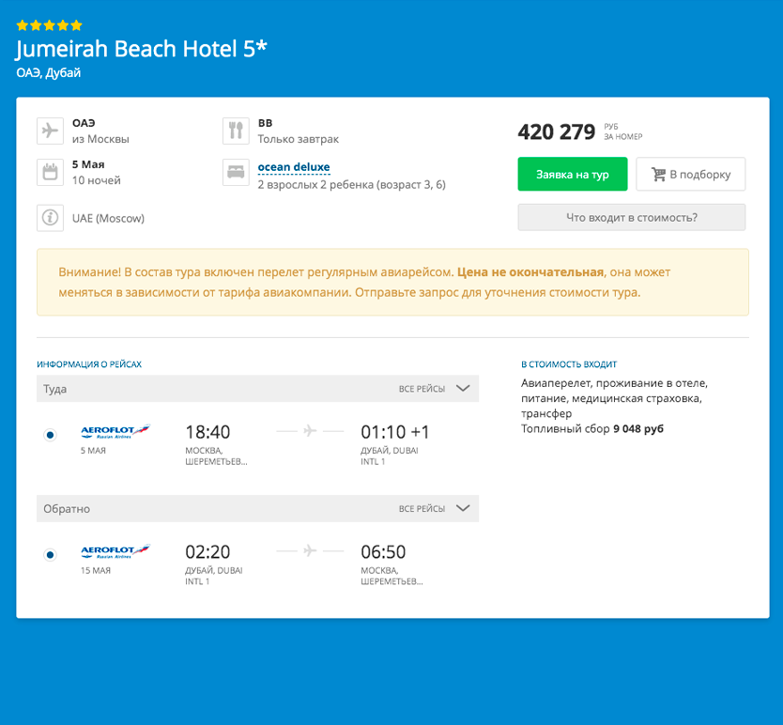The width and height of the screenshot is (783, 725).
Task: Click the Aeroflot logo on outbound flight
Action: (115, 432)
